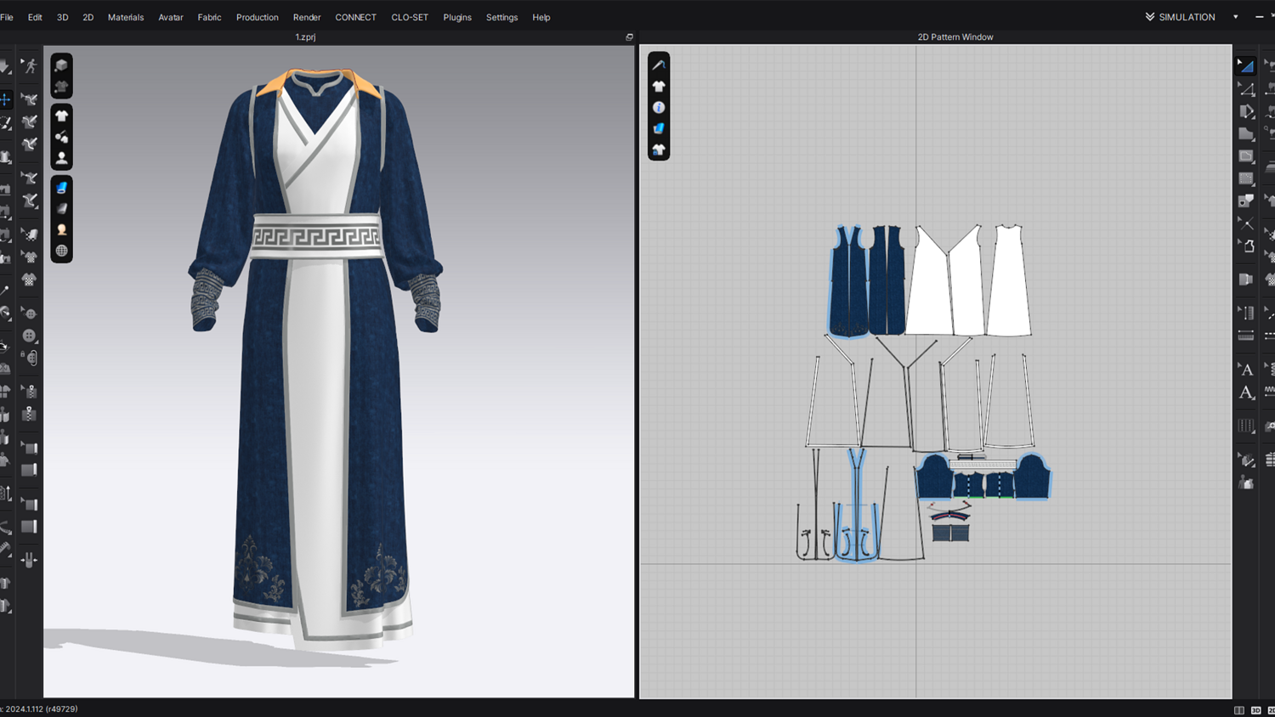Screen dimensions: 1275x717
Task: Pop out the 3D window panel
Action: pyautogui.click(x=630, y=37)
